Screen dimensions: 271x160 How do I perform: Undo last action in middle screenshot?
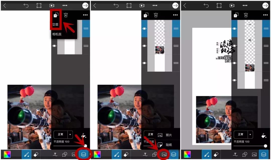tap(116, 6)
